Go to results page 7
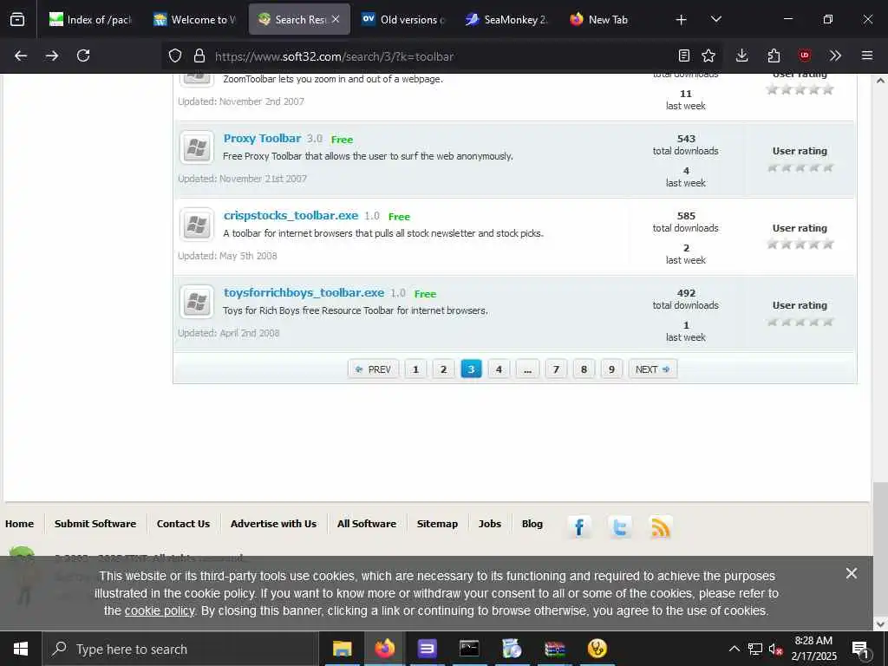 pos(556,369)
